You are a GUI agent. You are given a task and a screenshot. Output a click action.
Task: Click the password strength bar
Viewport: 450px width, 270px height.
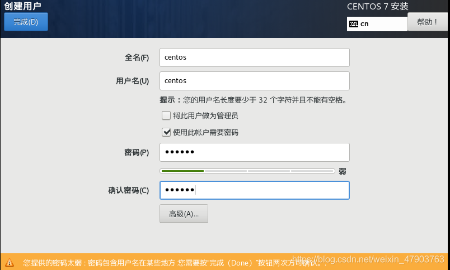(247, 171)
